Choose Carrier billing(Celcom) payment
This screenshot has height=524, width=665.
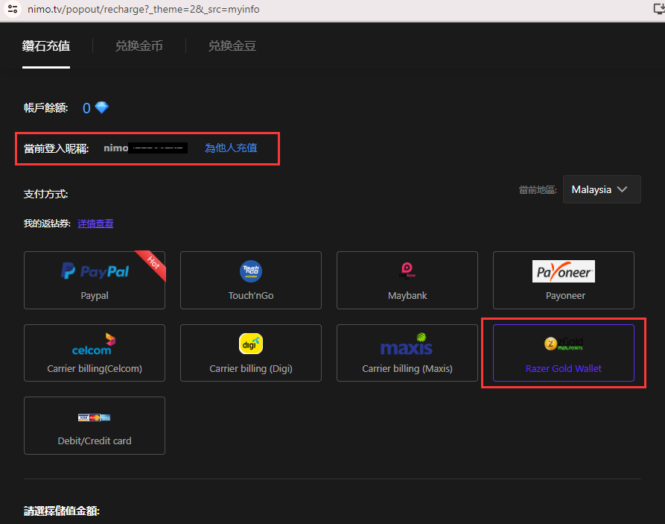click(95, 353)
